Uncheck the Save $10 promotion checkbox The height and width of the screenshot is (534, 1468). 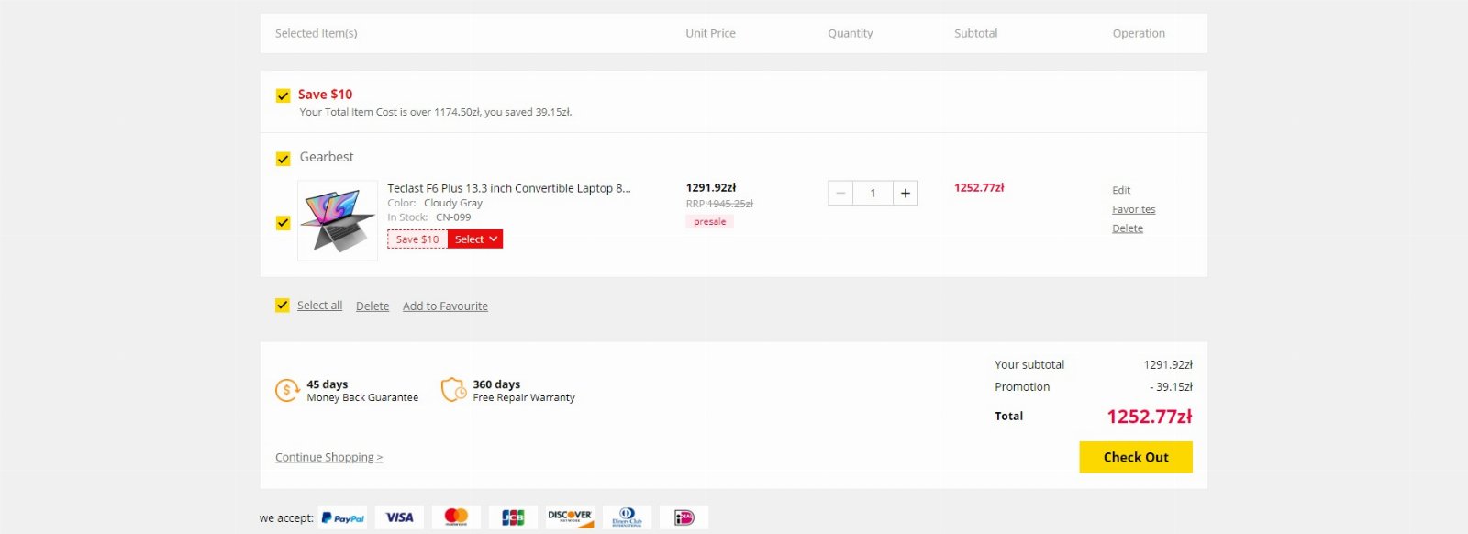pos(283,95)
